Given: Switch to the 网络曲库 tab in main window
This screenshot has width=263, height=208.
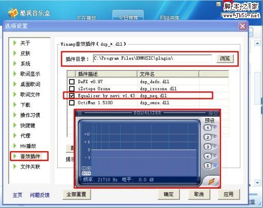Looking at the screenshot, I should [x=170, y=18].
